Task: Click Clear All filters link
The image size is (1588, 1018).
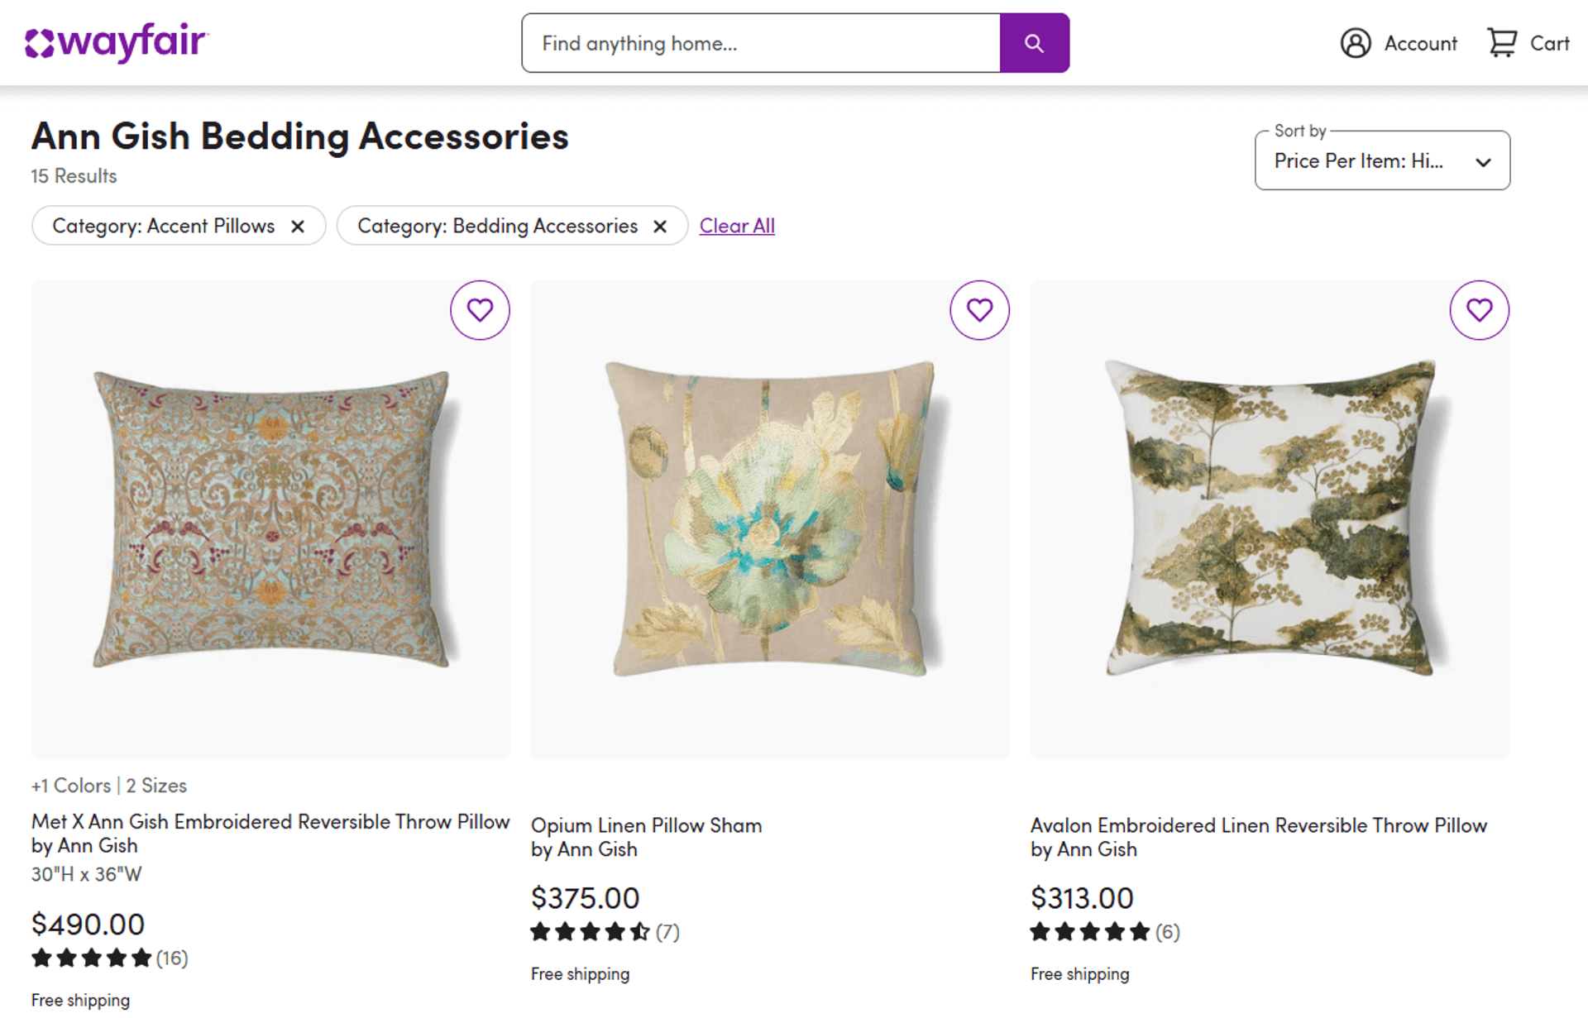Action: click(736, 226)
